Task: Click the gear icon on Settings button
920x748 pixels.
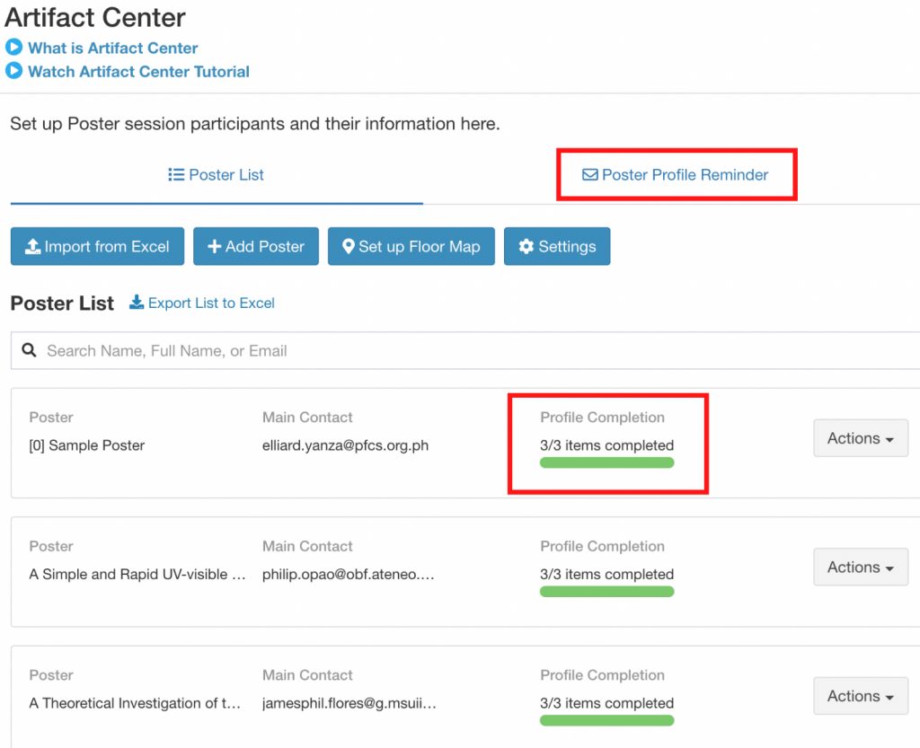Action: click(x=526, y=246)
